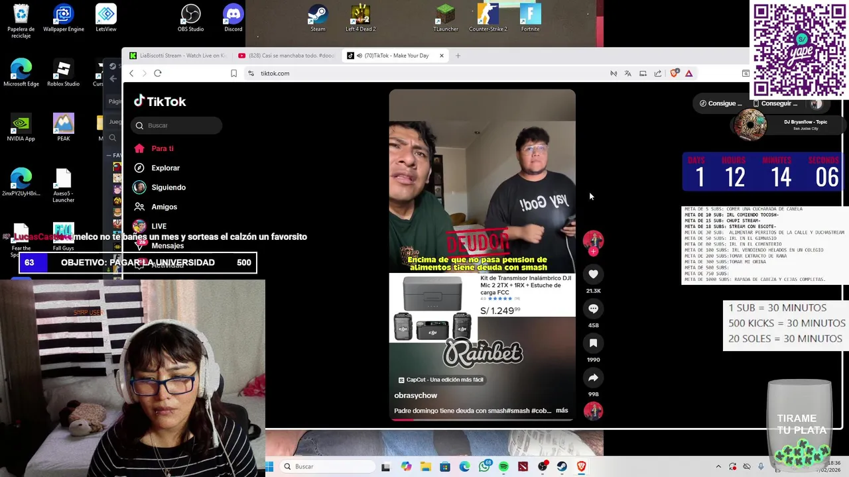The height and width of the screenshot is (477, 849).
Task: Open Left 4 Dead 2 shortcut
Action: tap(360, 18)
